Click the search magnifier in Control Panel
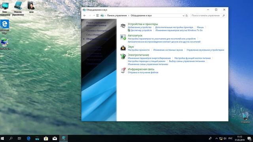This screenshot has height=142, width=253. (224, 15)
